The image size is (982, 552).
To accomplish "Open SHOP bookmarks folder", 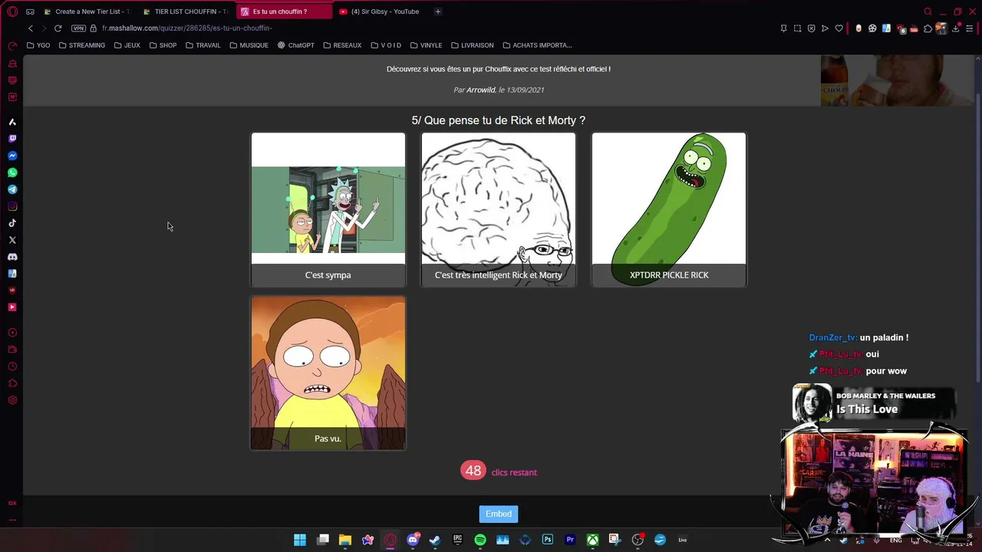I will pyautogui.click(x=163, y=45).
